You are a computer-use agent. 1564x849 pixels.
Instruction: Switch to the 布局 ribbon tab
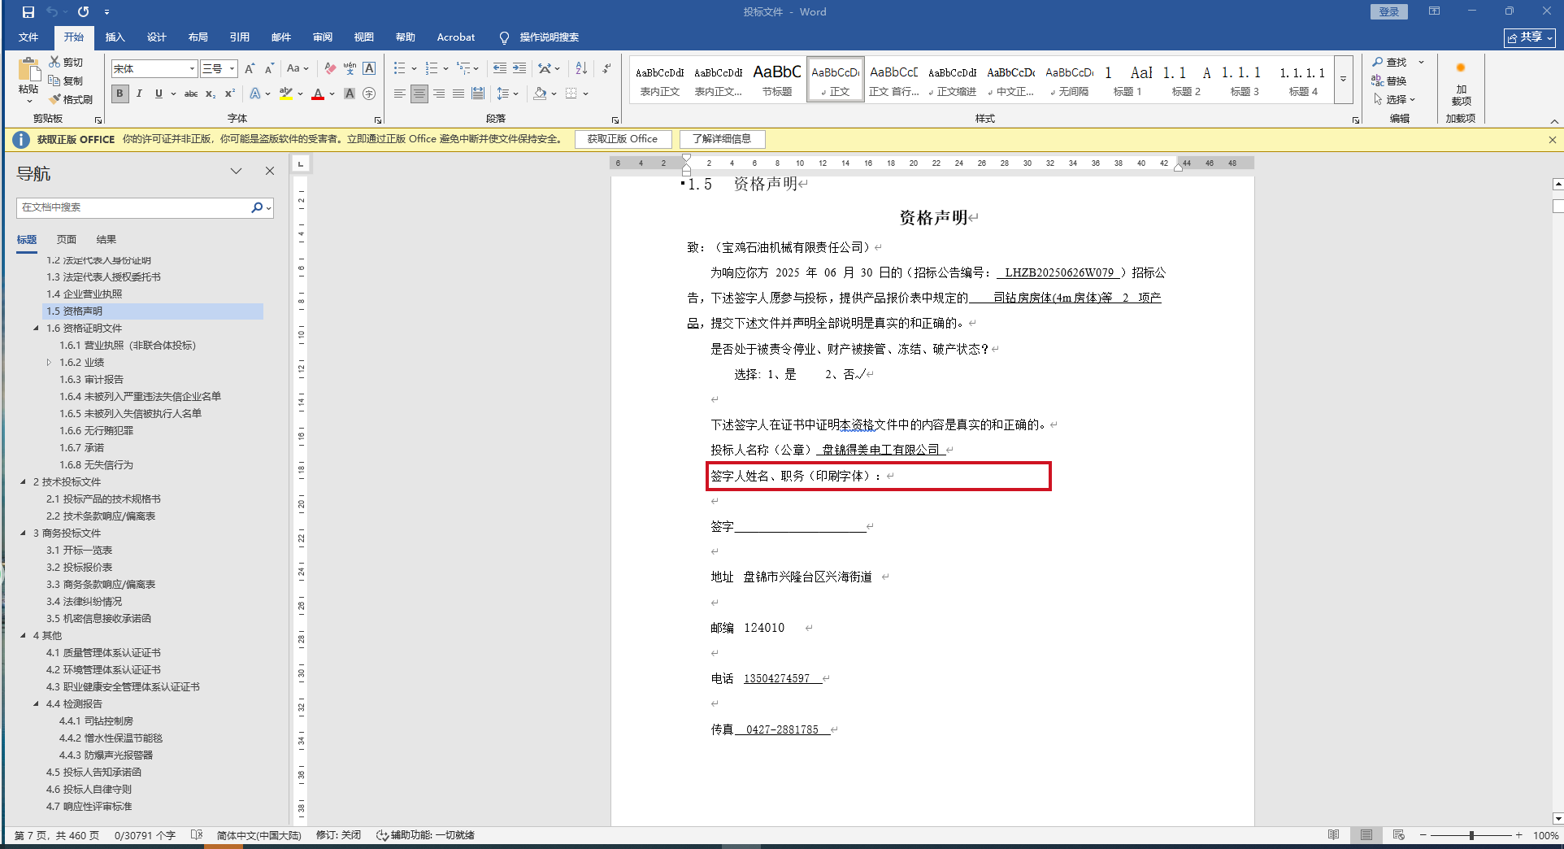pos(198,37)
